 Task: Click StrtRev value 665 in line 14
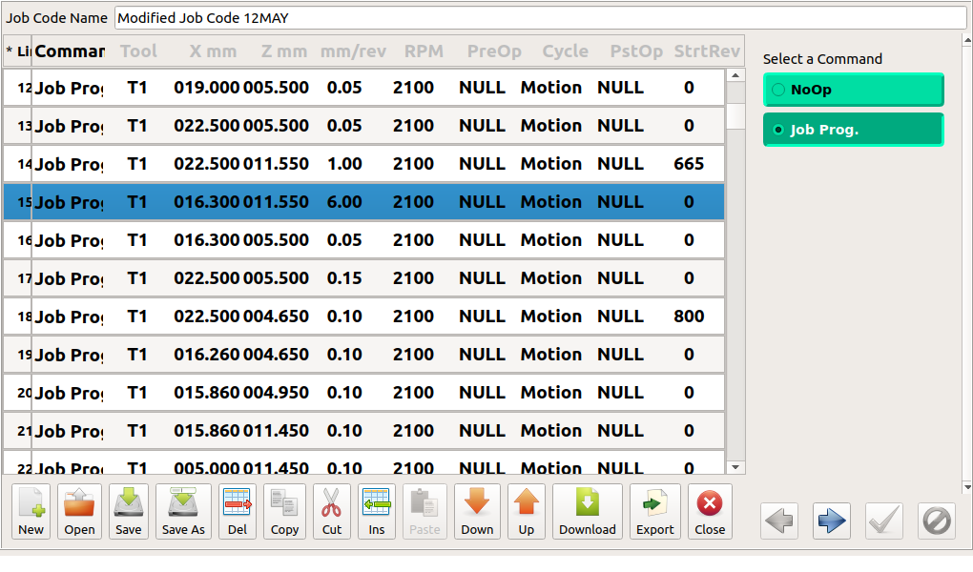[689, 164]
